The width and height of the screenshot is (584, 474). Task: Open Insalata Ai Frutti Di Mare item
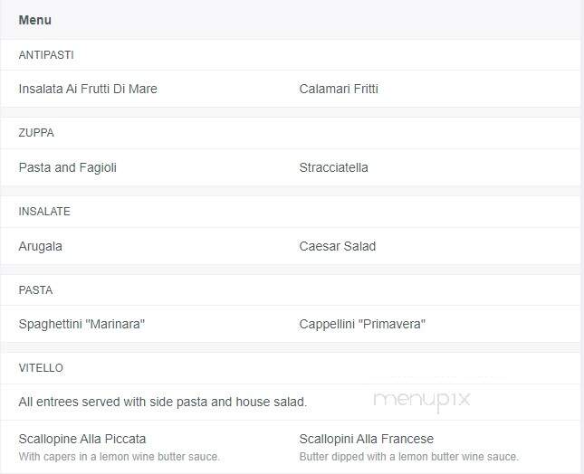[88, 89]
